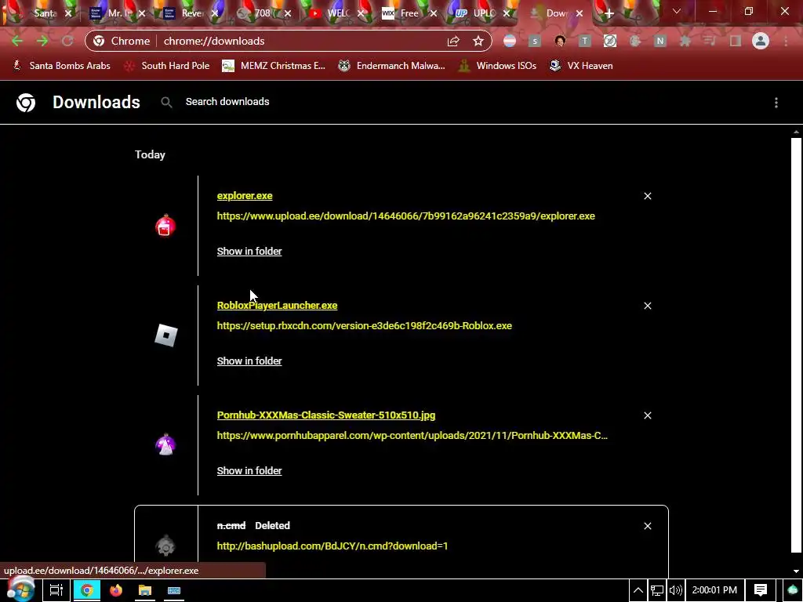Open the South Hard Pole bookmark
Screen dimensions: 803x602
pyautogui.click(x=167, y=66)
